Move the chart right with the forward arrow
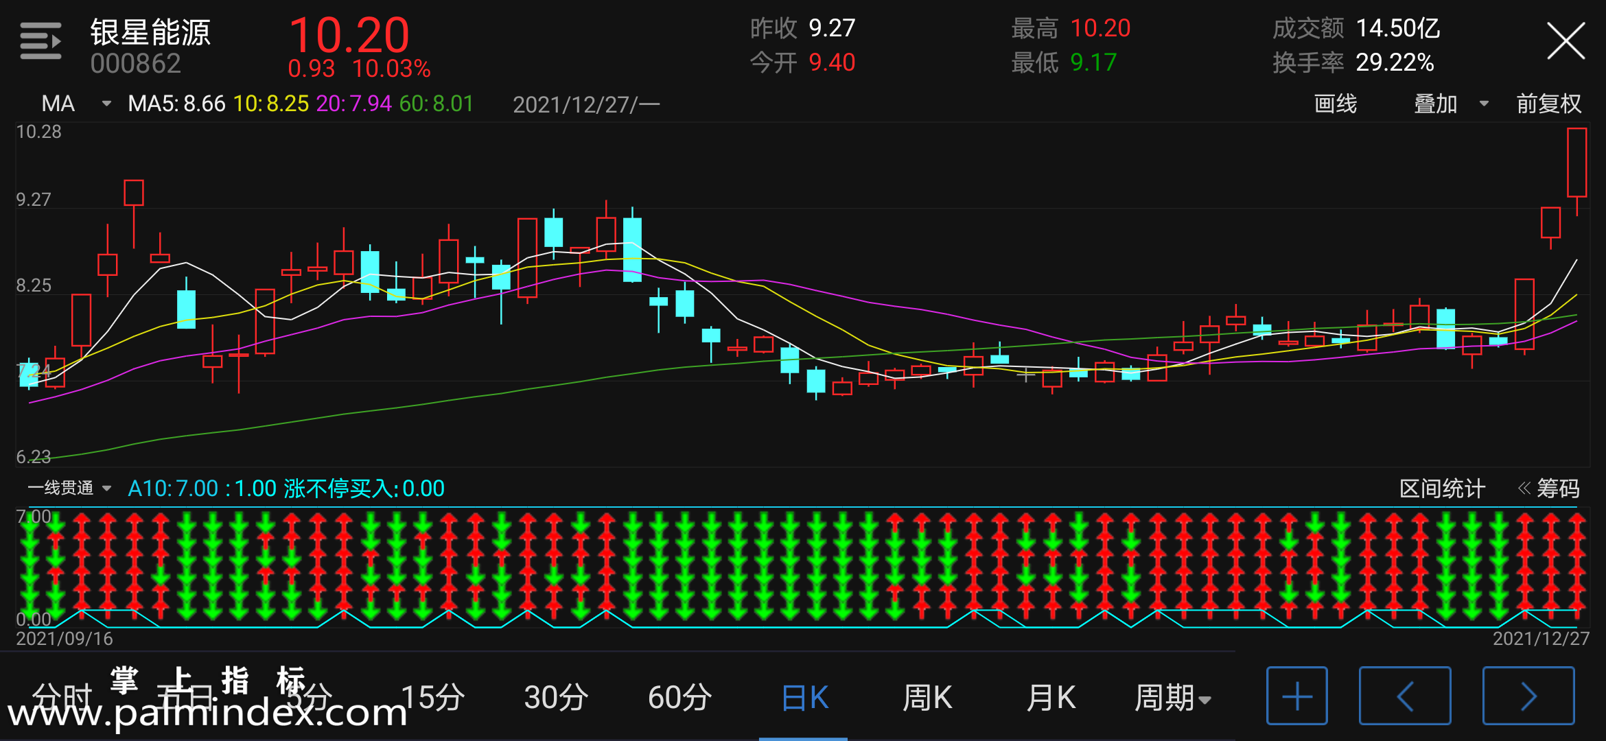Image resolution: width=1606 pixels, height=741 pixels. pos(1528,696)
